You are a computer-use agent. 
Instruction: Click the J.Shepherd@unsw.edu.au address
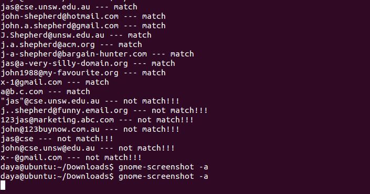[x=52, y=35]
